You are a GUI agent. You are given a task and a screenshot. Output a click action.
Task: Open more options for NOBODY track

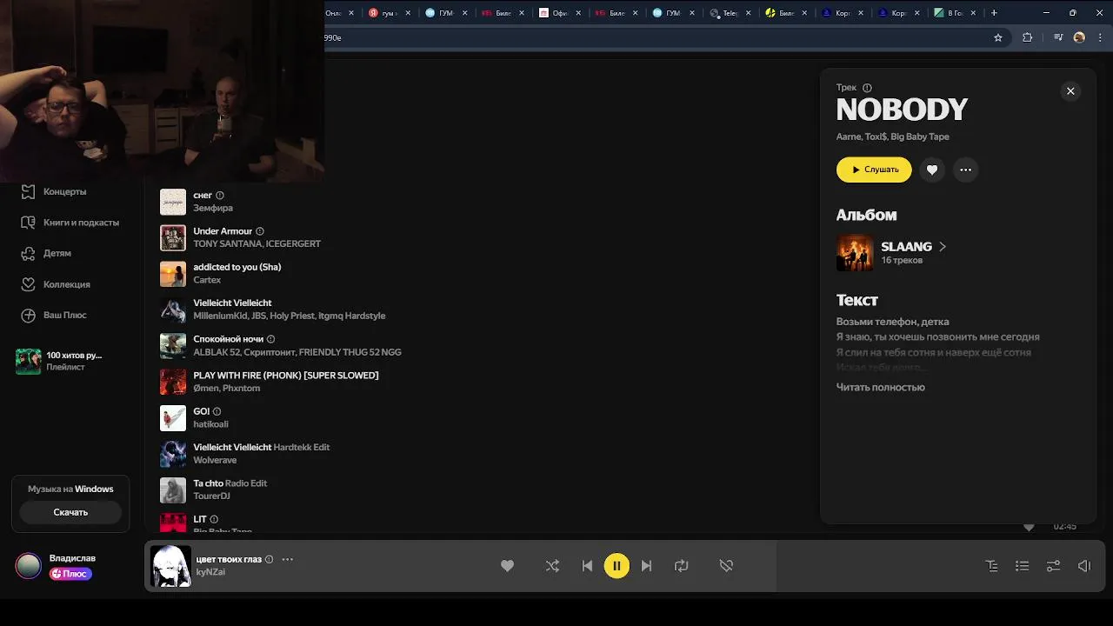[965, 170]
